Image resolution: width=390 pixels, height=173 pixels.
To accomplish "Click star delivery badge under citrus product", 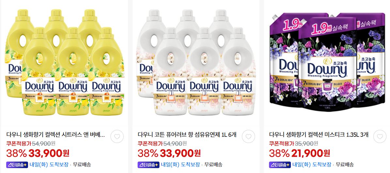I will click(17, 165).
